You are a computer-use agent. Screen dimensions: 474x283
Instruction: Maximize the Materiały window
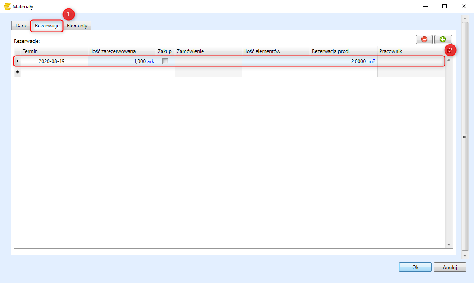[445, 6]
